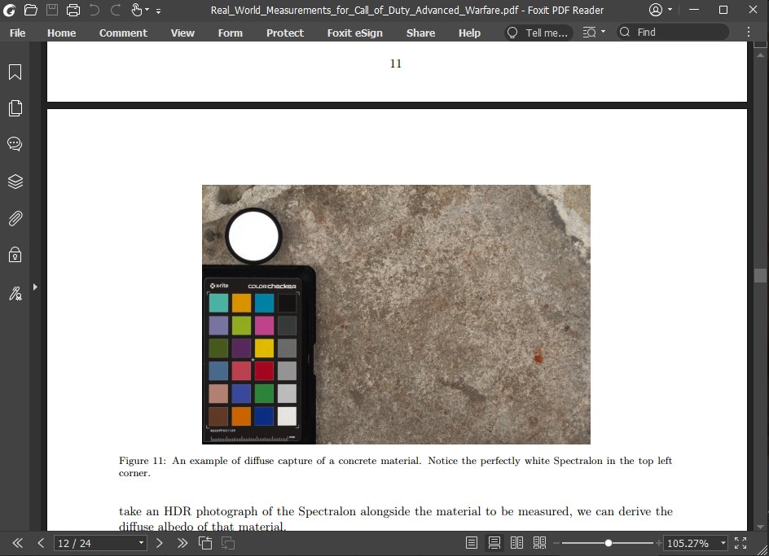The width and height of the screenshot is (769, 556).
Task: Click the Tell me search box
Action: point(538,33)
